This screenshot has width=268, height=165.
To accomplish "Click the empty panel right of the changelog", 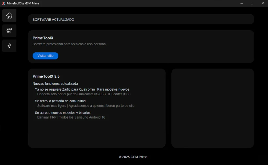I will click(213, 108).
